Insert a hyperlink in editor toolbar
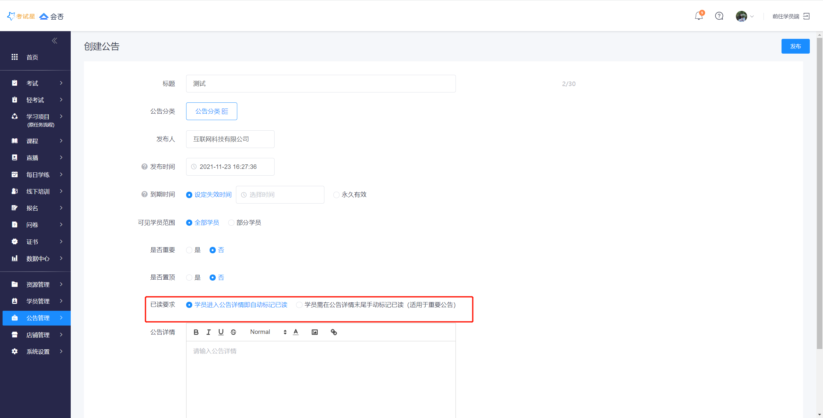Image resolution: width=823 pixels, height=418 pixels. (334, 332)
